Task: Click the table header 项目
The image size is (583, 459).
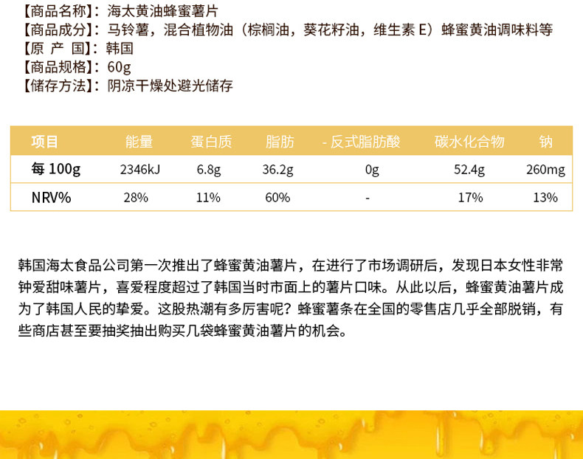Action: tap(44, 142)
